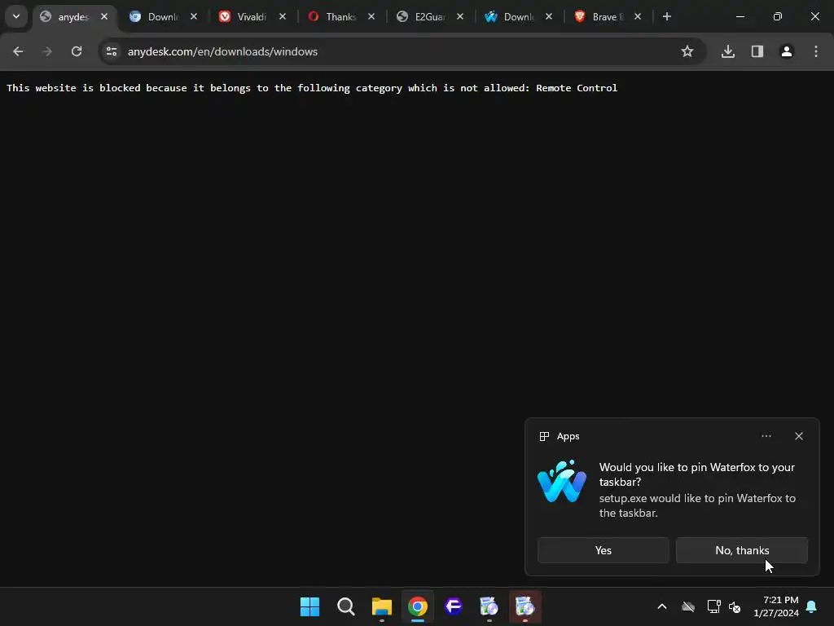
Task: Open notification options three-dot menu
Action: point(766,436)
